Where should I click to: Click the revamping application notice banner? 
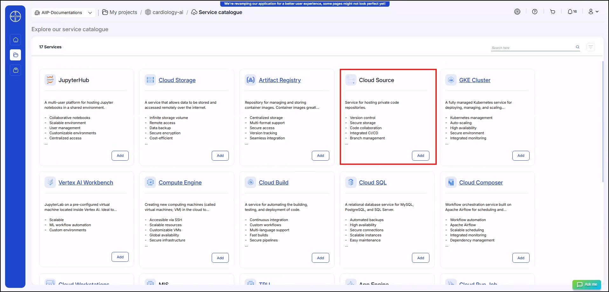pyautogui.click(x=304, y=4)
